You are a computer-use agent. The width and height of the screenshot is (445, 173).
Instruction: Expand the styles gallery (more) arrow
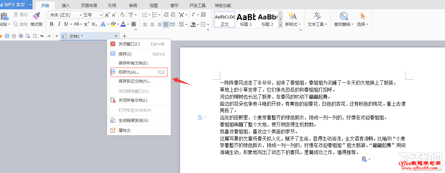tap(280, 25)
